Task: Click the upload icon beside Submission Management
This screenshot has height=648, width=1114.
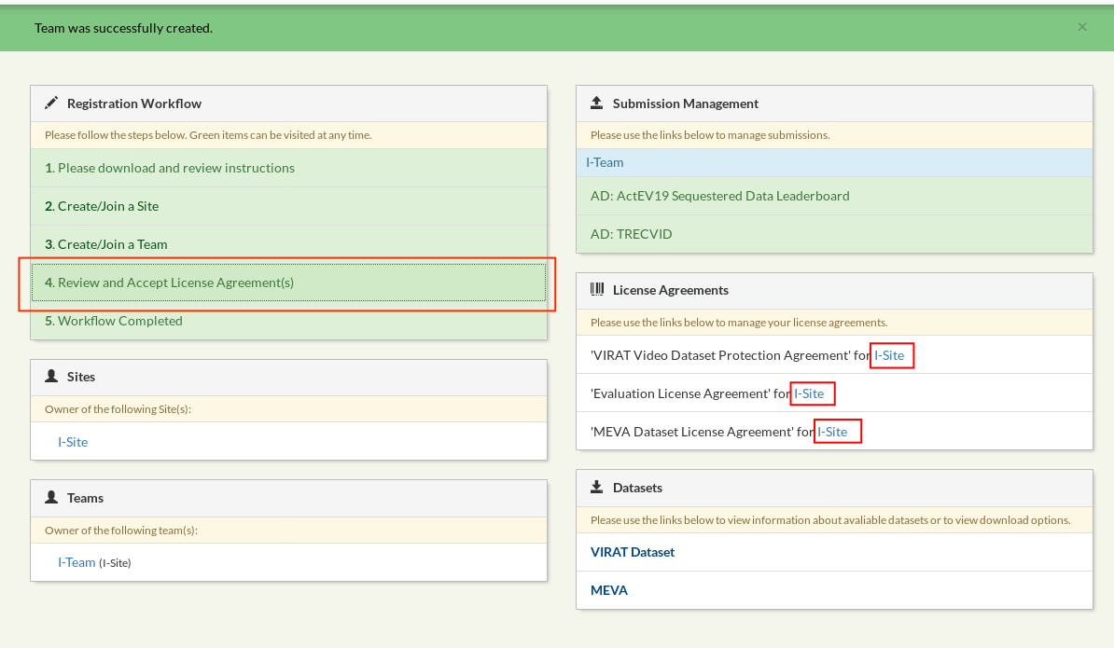Action: [596, 103]
